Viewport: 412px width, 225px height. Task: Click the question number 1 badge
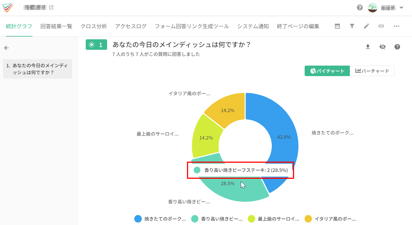click(x=96, y=45)
